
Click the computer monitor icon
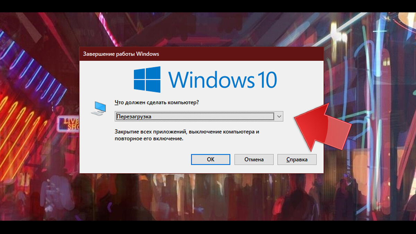pyautogui.click(x=99, y=109)
